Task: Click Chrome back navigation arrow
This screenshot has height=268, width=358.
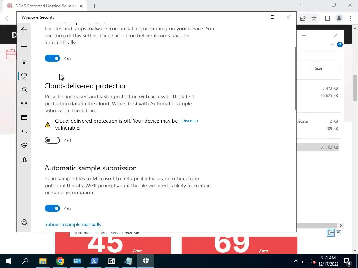Action: pyautogui.click(x=8, y=18)
